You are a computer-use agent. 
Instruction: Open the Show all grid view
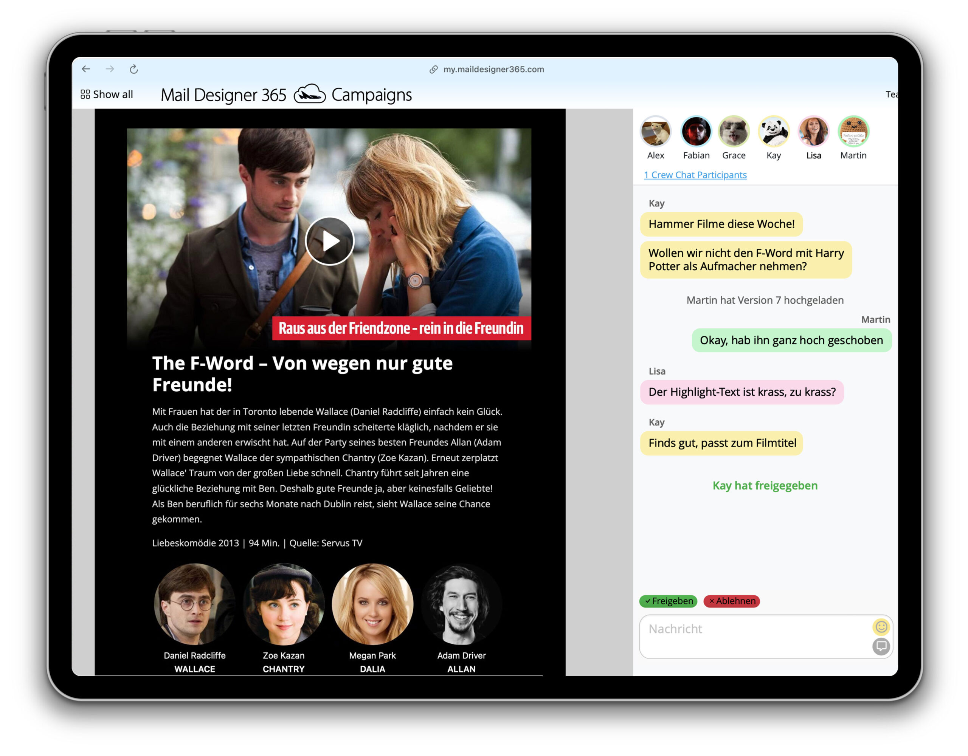(107, 94)
